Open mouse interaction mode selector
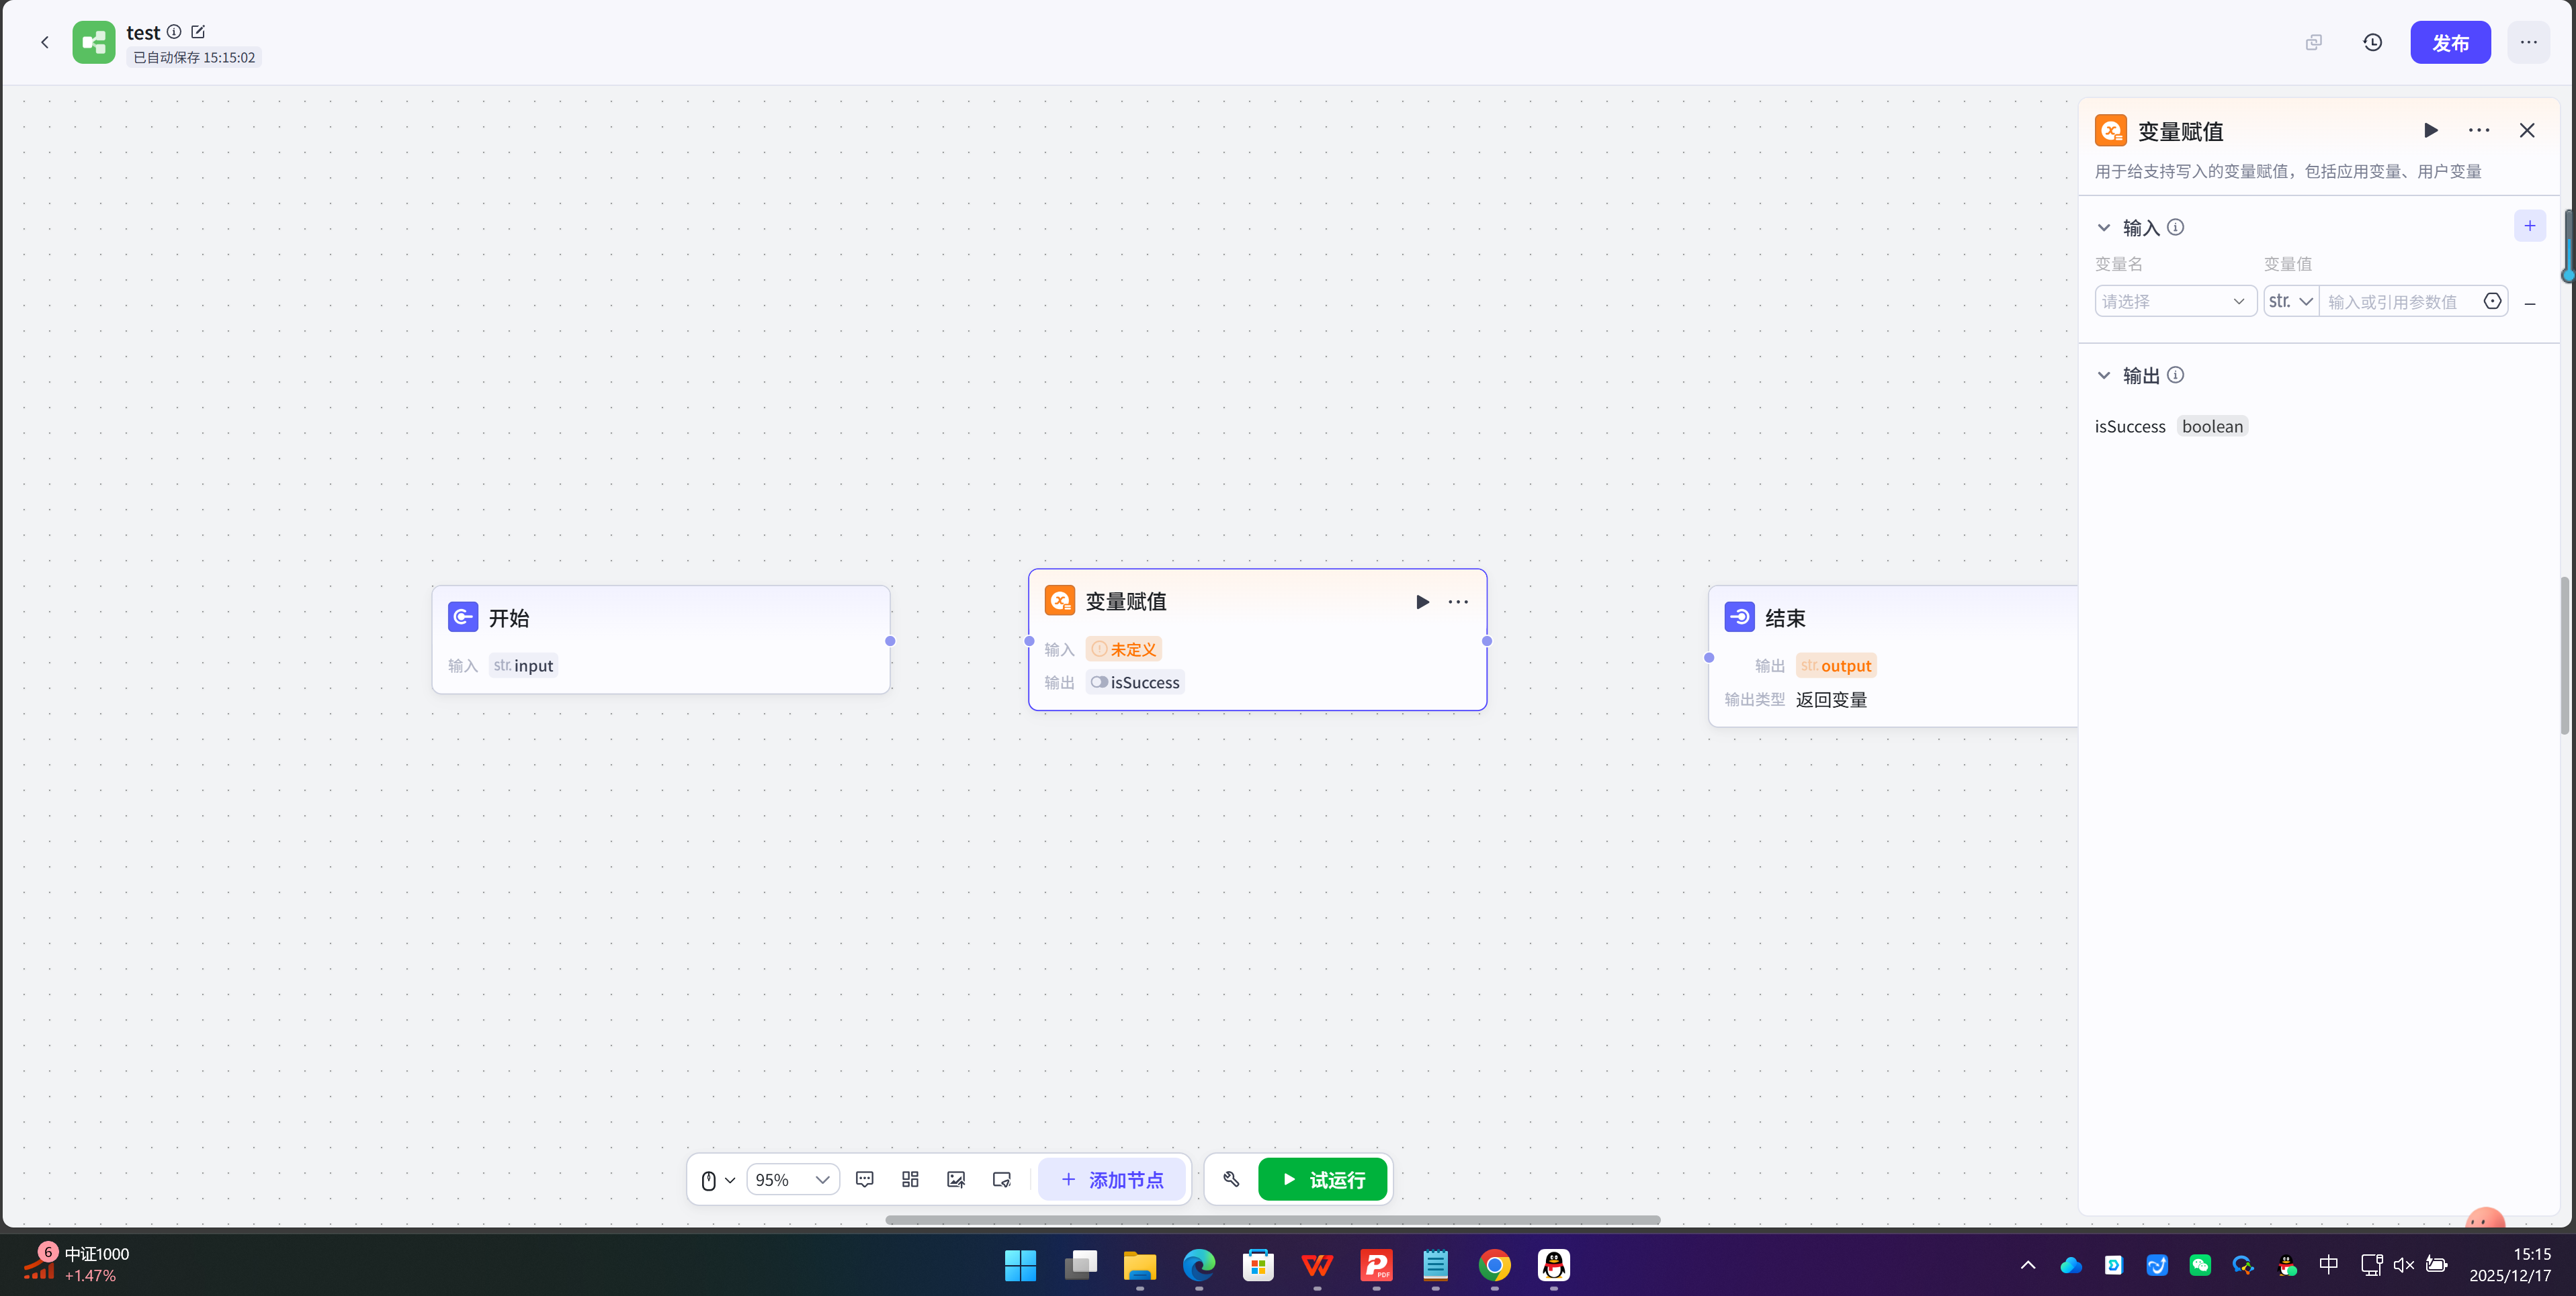 coord(717,1179)
